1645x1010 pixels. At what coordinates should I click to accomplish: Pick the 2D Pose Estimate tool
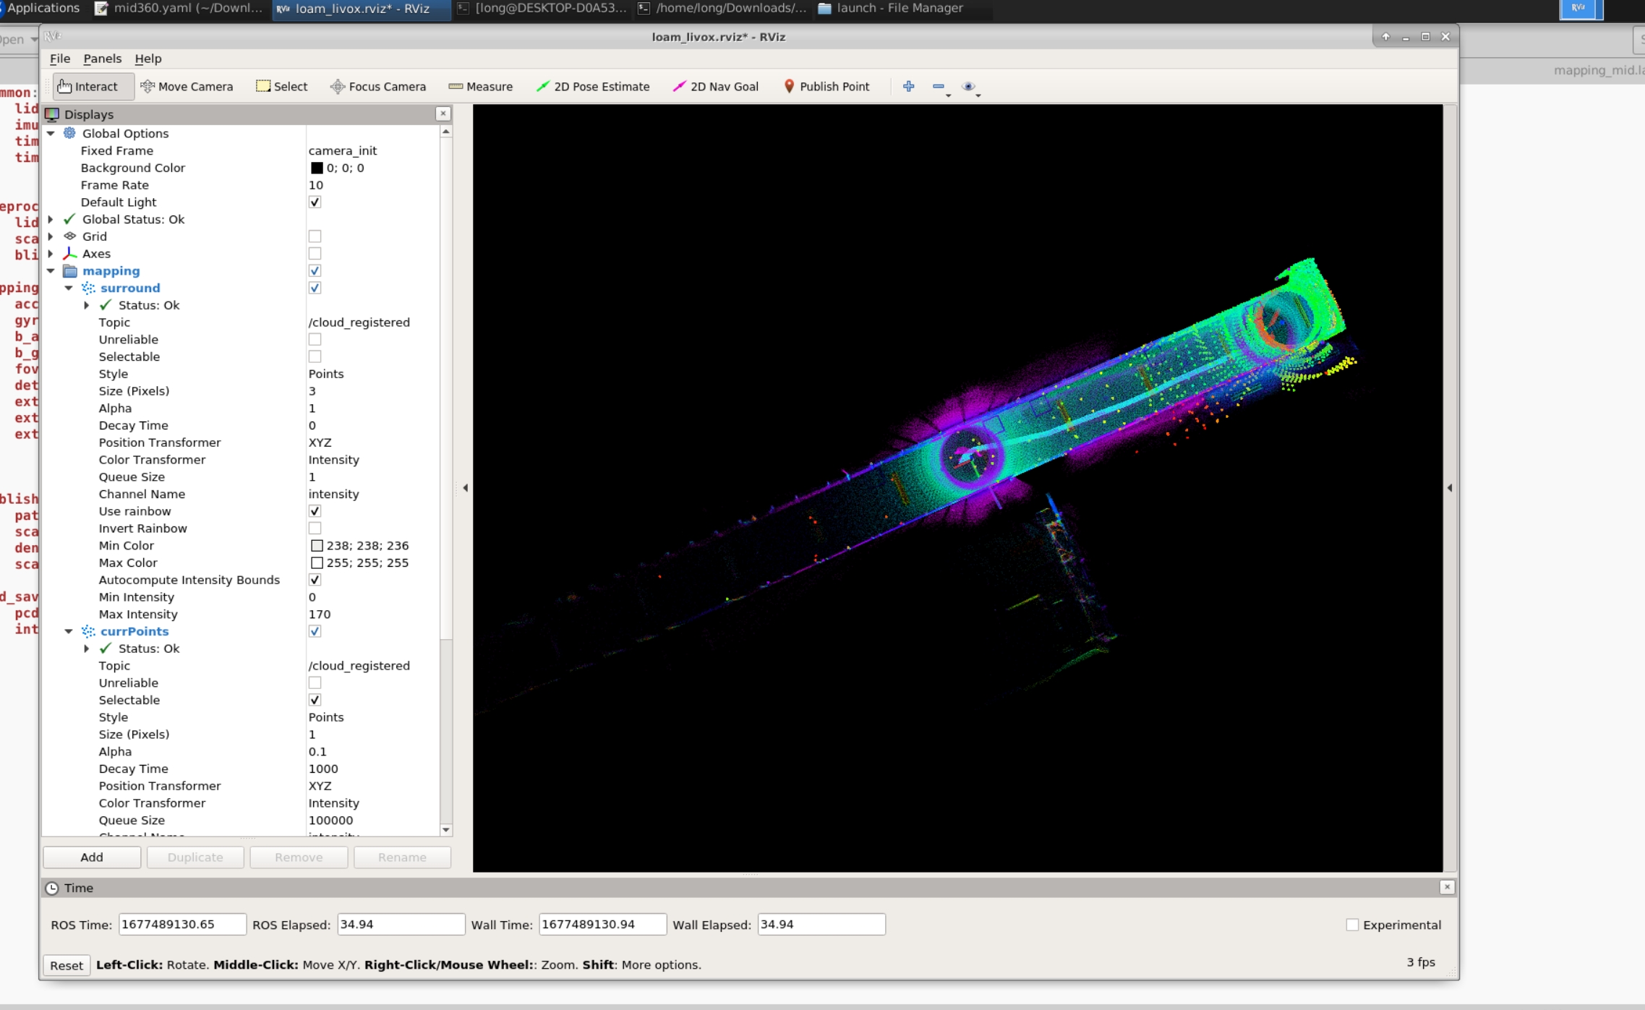point(592,86)
